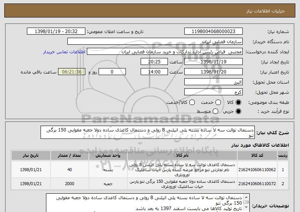Click the نام کالا column header
The height and width of the screenshot is (212, 300).
click(x=182, y=156)
